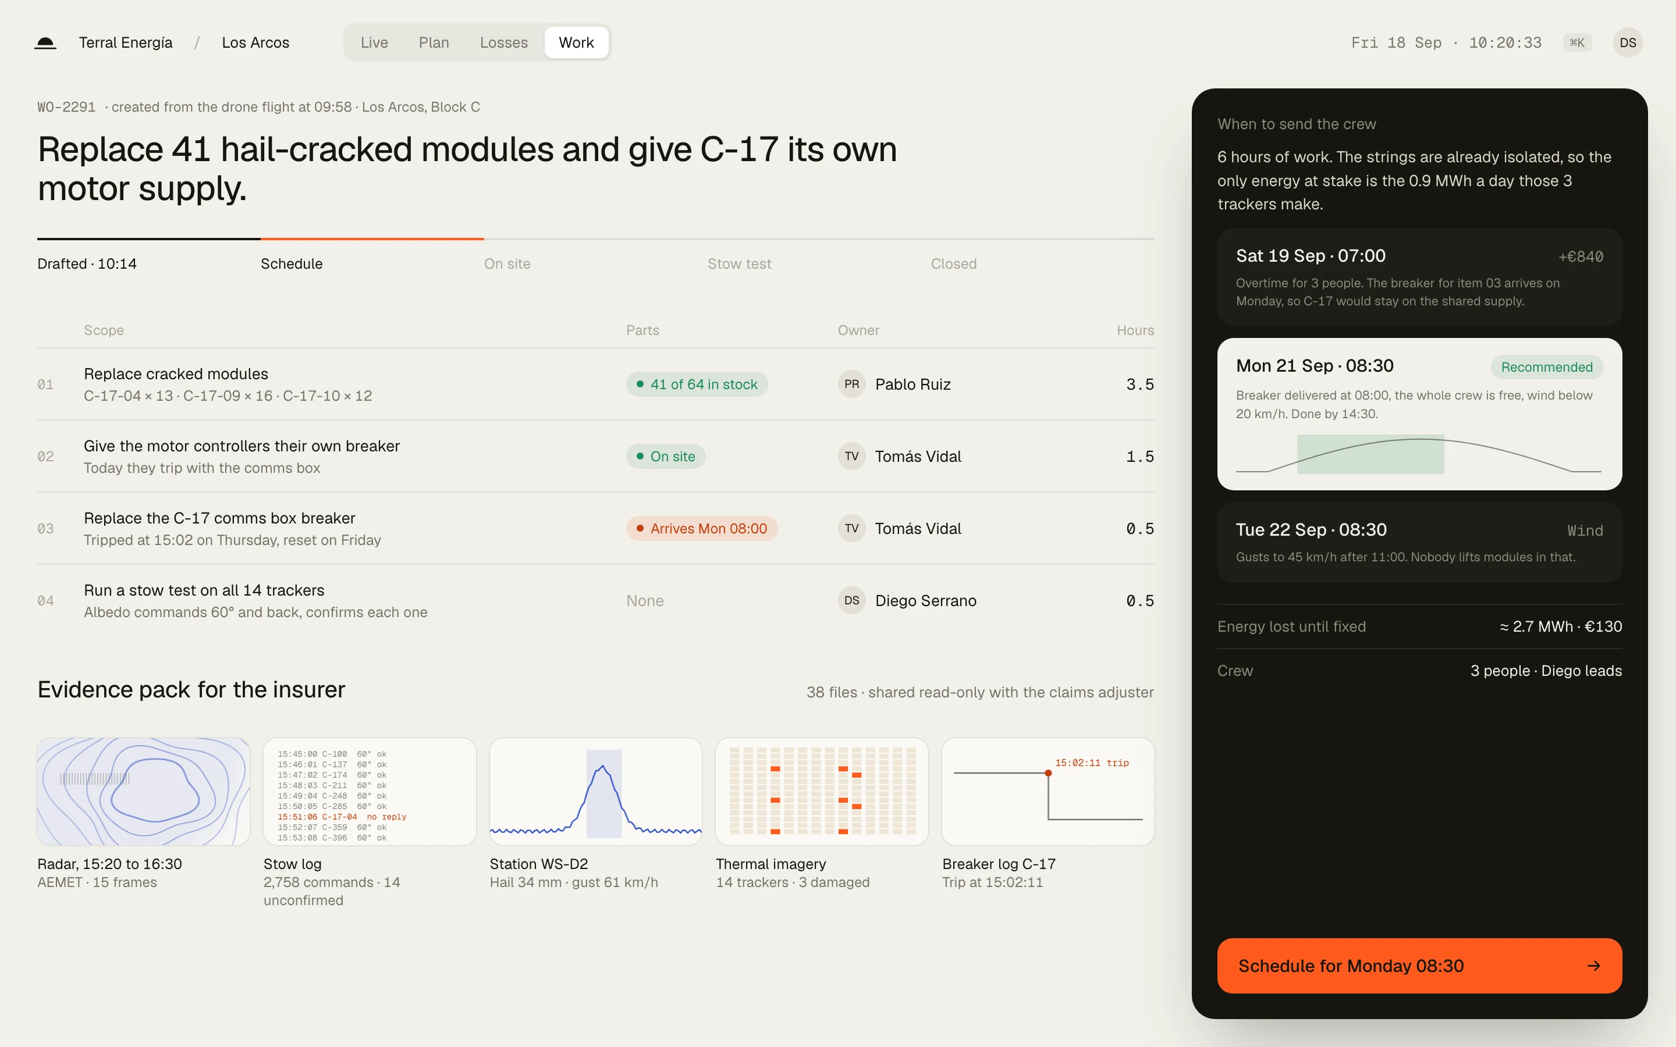
Task: Open the DS user avatar
Action: tap(1628, 43)
